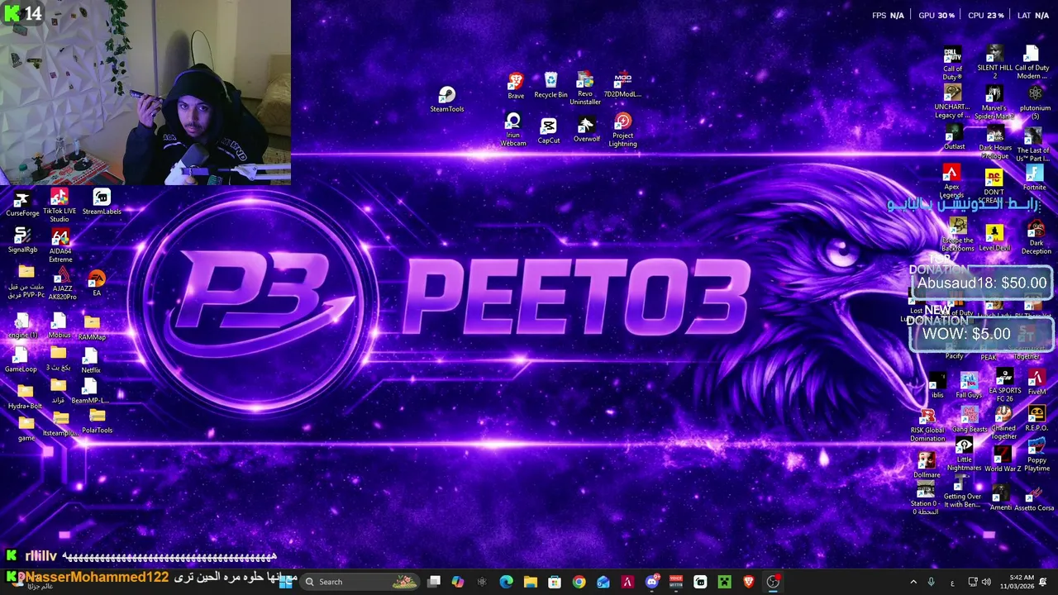Select the FiveM shortcut
The height and width of the screenshot is (595, 1058).
[x=1037, y=383]
